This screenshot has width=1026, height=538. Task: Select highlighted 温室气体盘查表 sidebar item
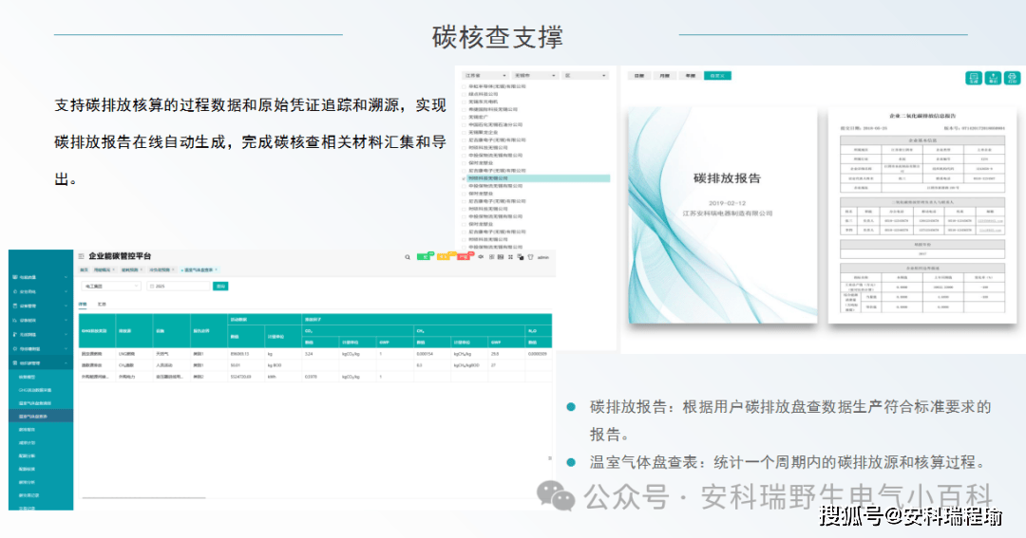[41, 416]
